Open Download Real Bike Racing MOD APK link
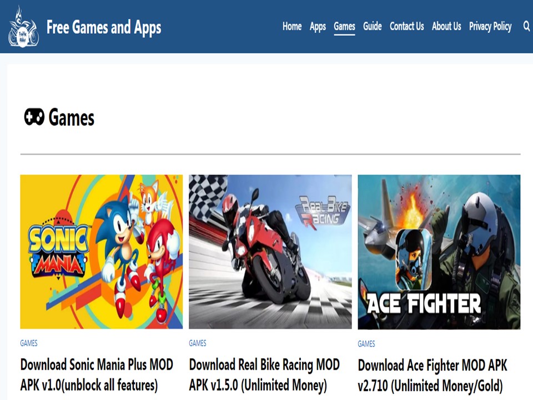533x400 pixels. tap(264, 375)
